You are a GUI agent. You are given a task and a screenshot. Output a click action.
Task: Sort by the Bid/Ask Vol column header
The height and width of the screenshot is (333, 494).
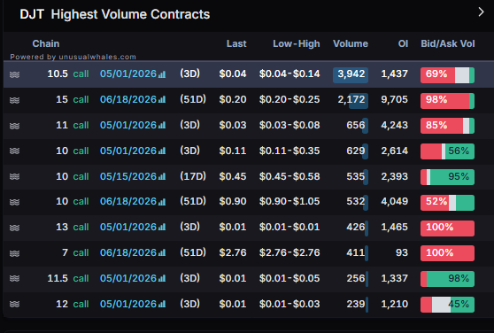(x=448, y=43)
